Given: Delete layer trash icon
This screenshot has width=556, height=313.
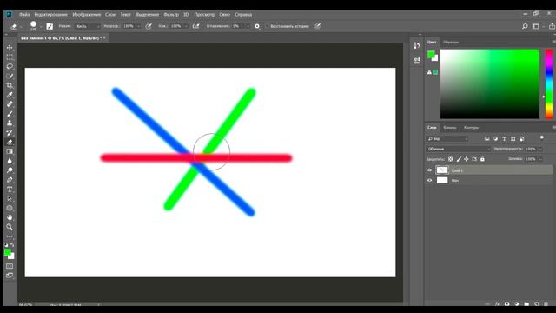Looking at the screenshot, I should (x=546, y=304).
